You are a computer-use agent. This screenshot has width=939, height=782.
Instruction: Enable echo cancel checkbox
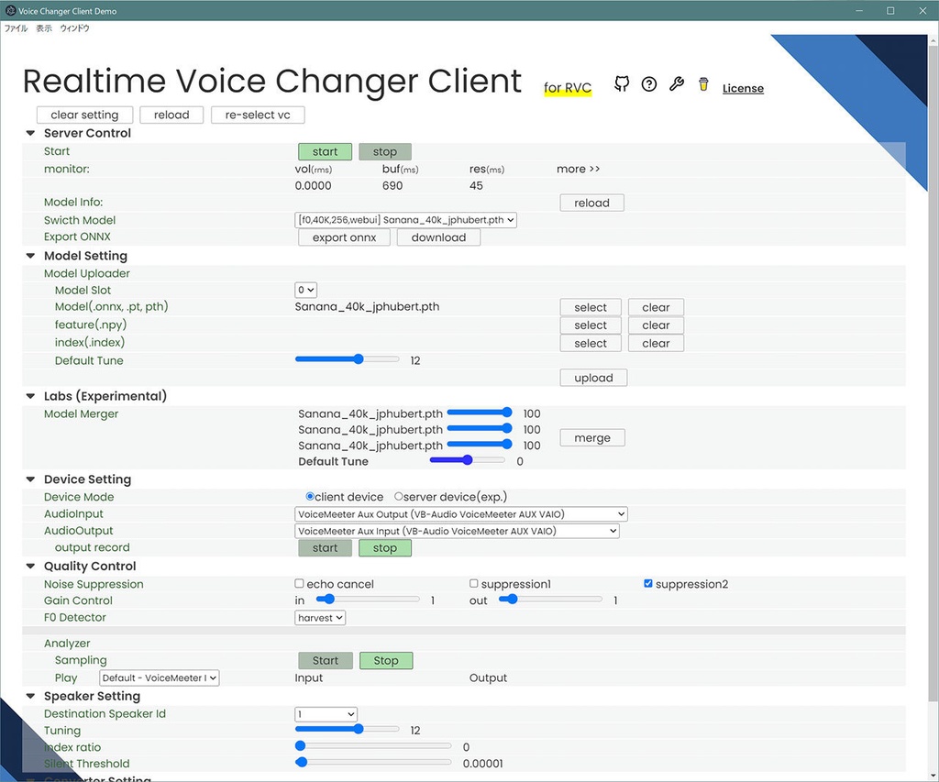pyautogui.click(x=299, y=583)
